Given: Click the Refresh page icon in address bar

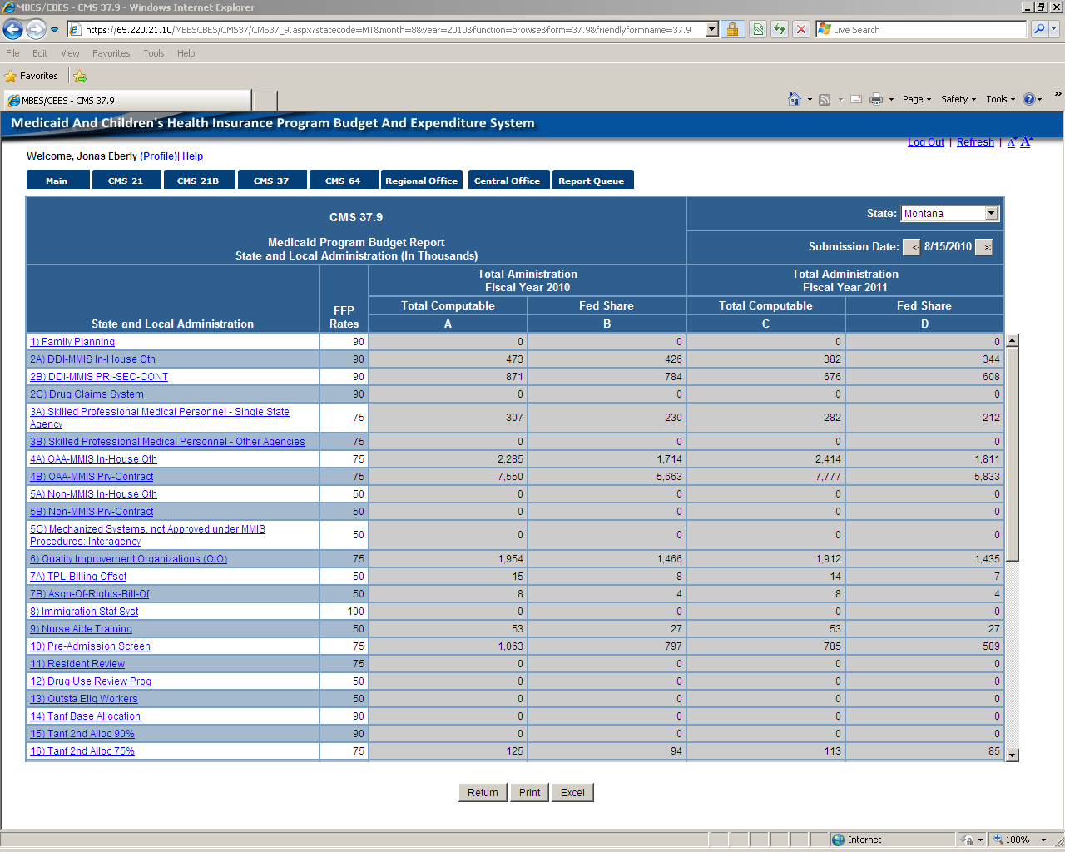Looking at the screenshot, I should pos(780,30).
